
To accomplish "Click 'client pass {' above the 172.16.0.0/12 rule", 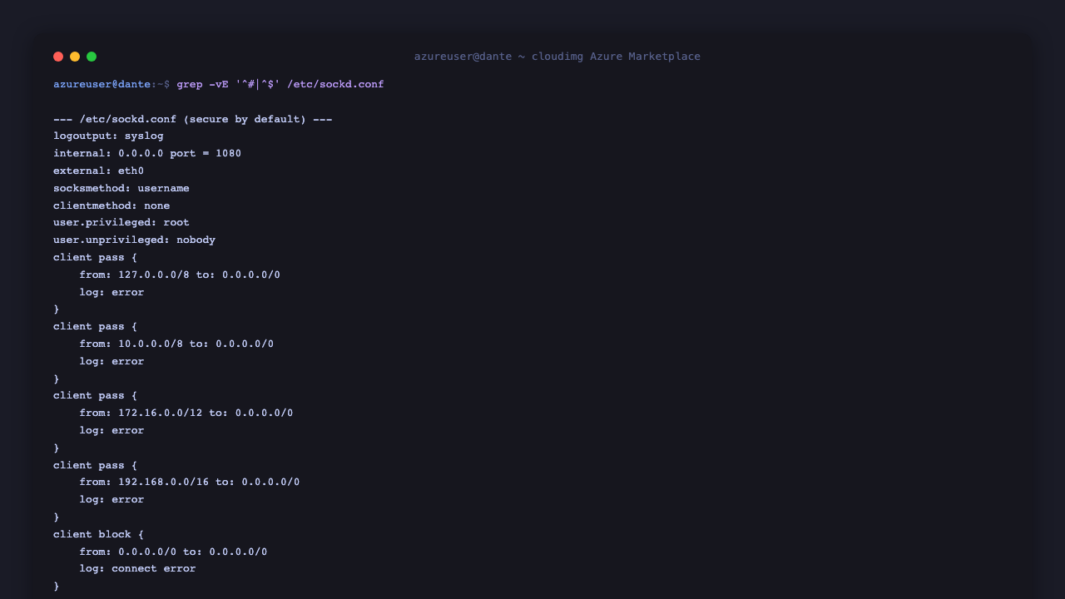I will 95,395.
